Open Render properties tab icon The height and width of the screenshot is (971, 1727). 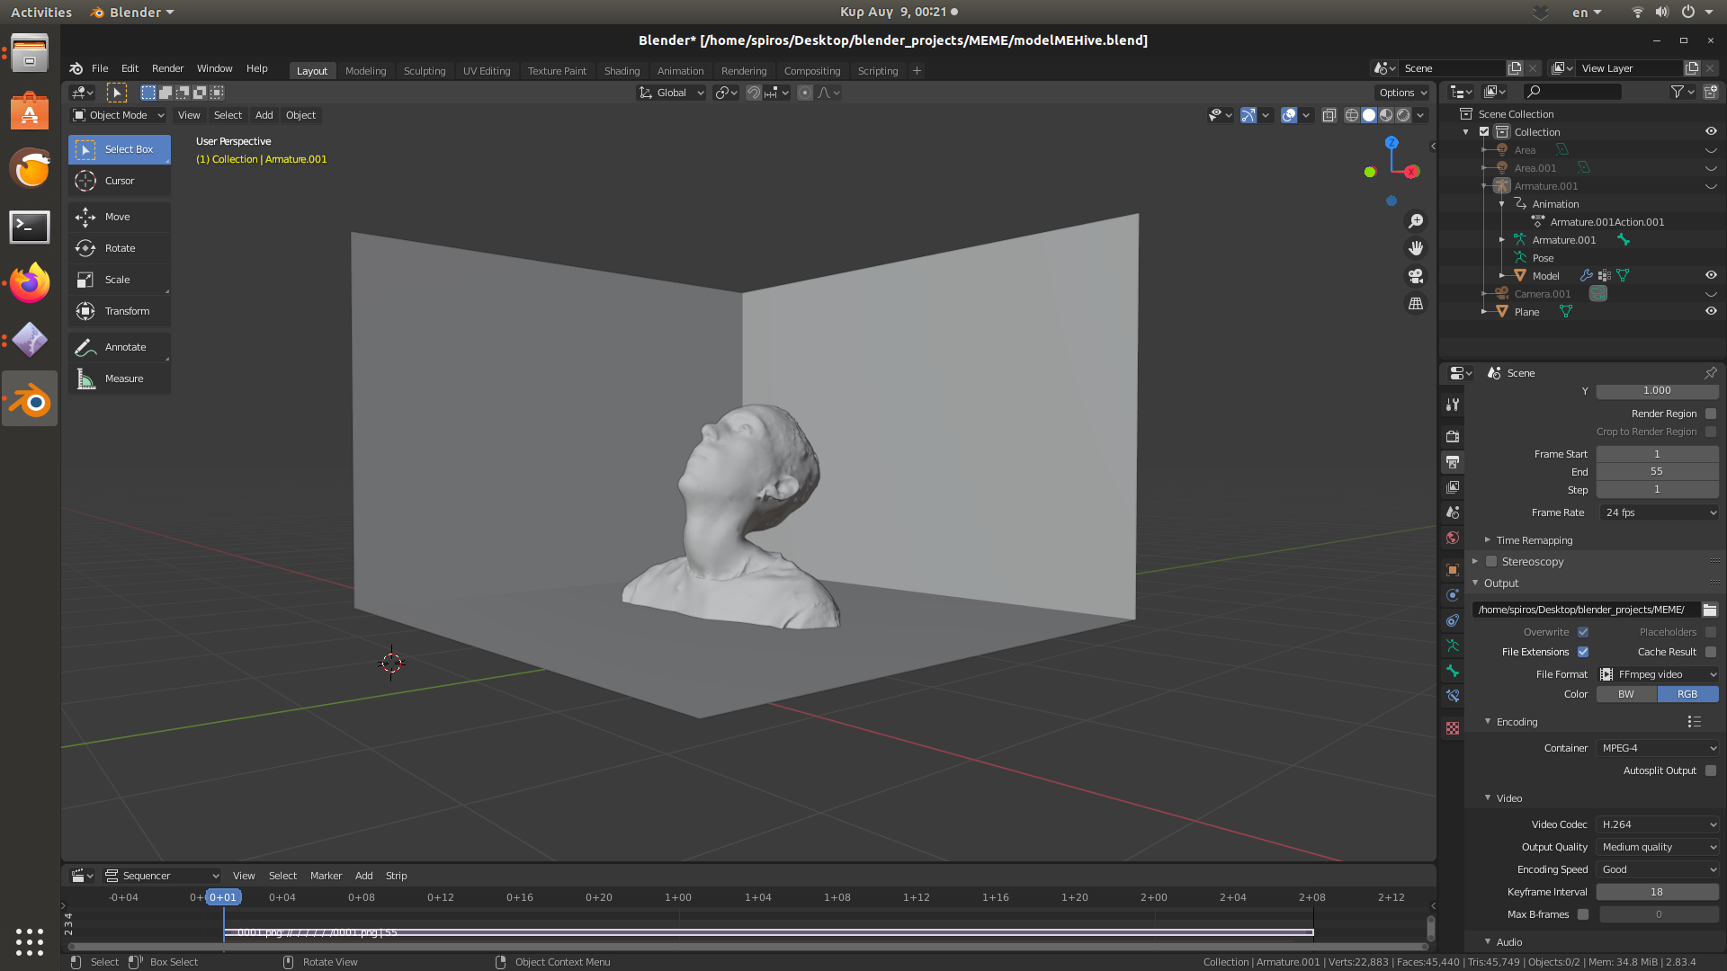[1453, 436]
